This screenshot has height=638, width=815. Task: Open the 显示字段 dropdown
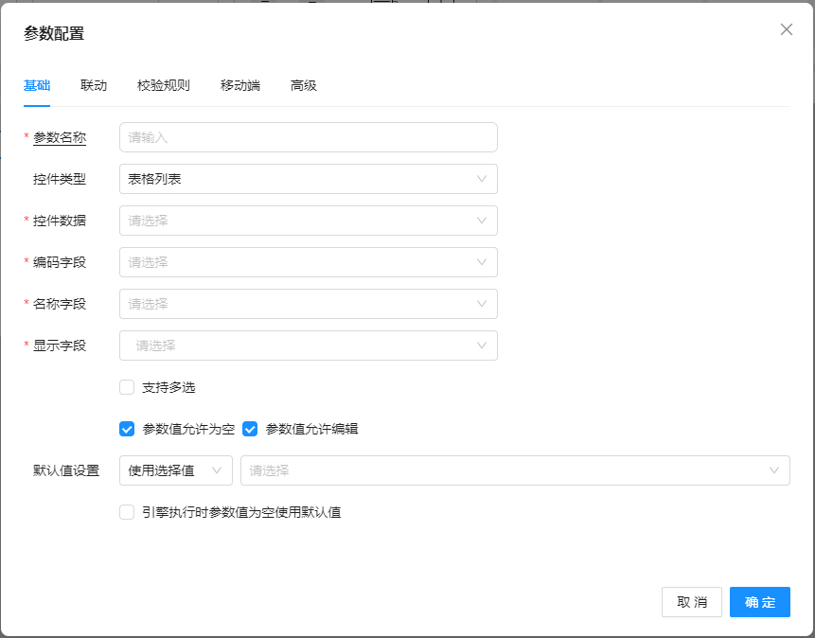[x=308, y=346]
